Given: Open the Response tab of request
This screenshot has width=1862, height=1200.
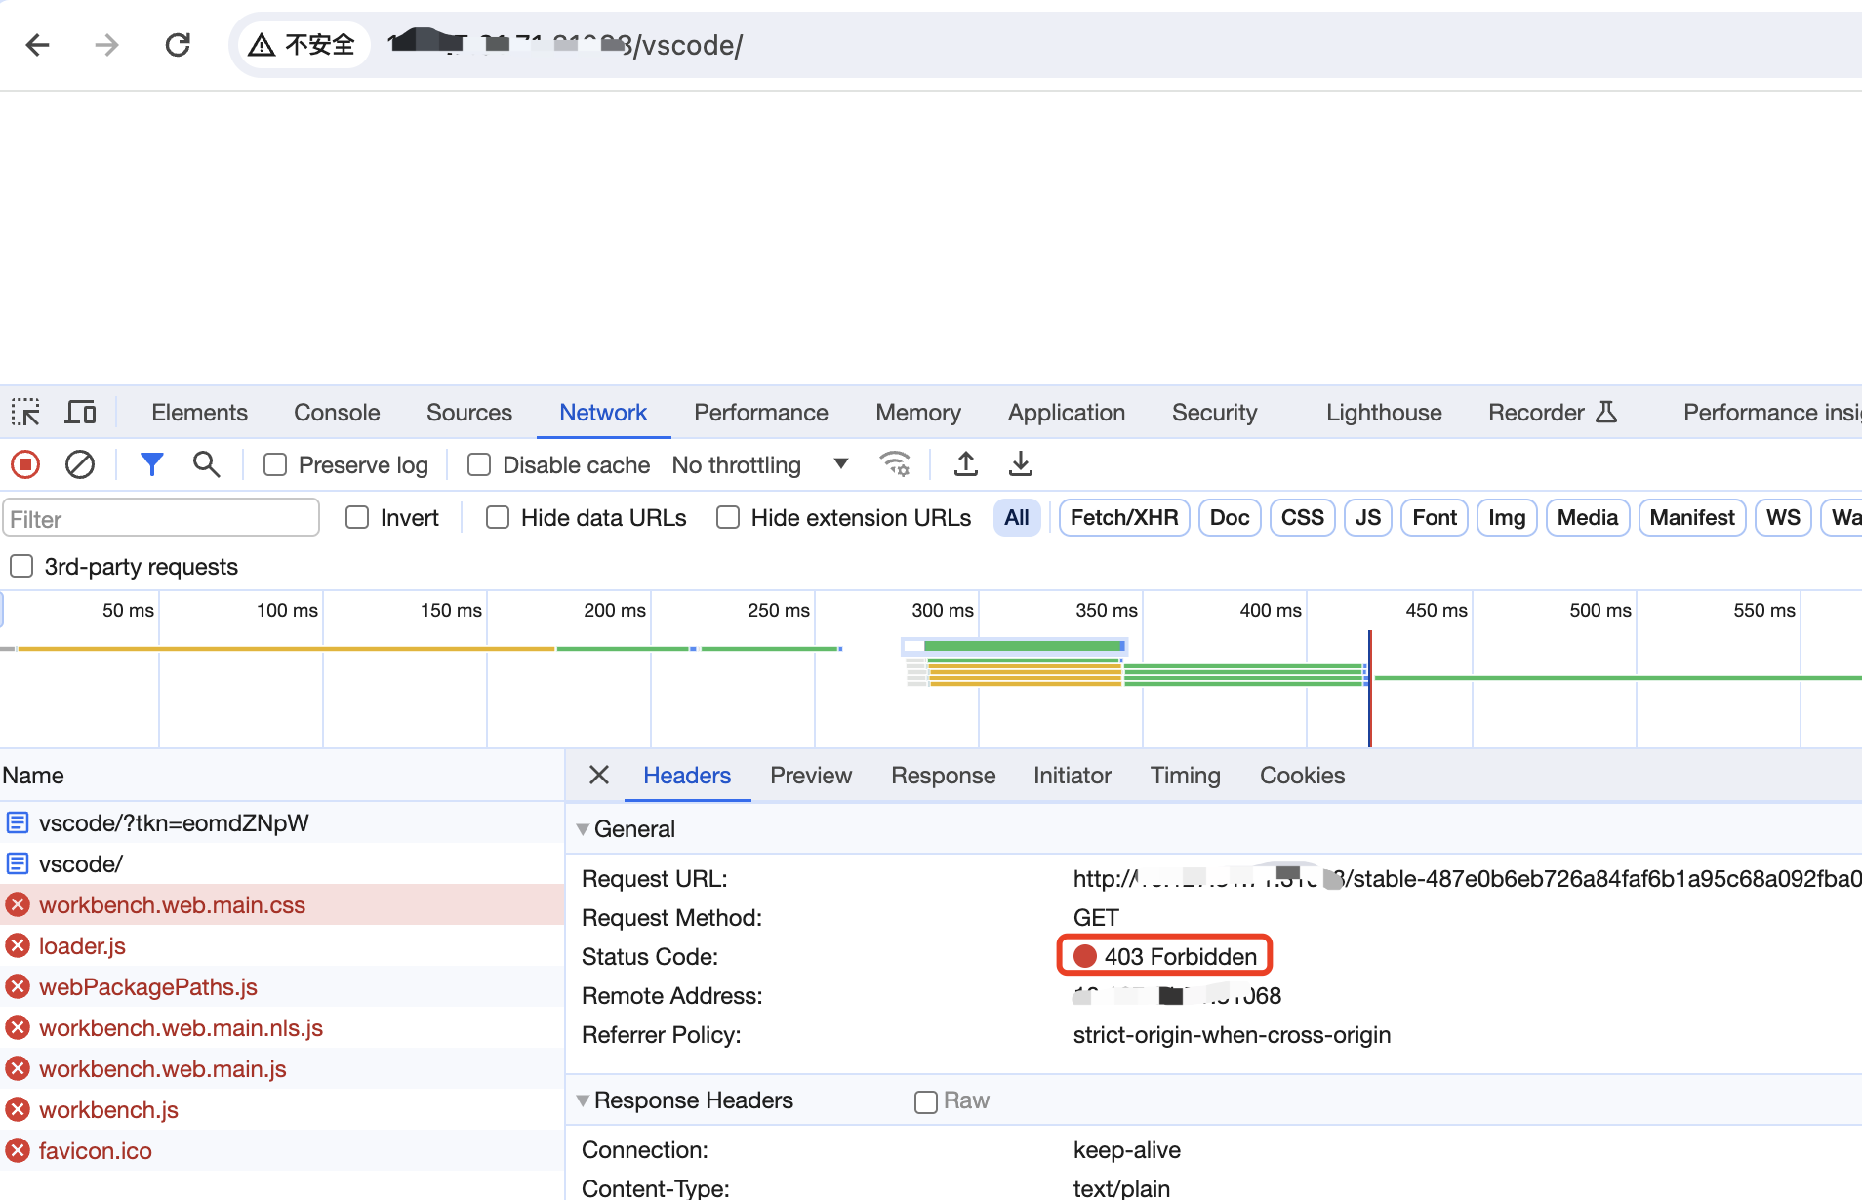Looking at the screenshot, I should [943, 776].
